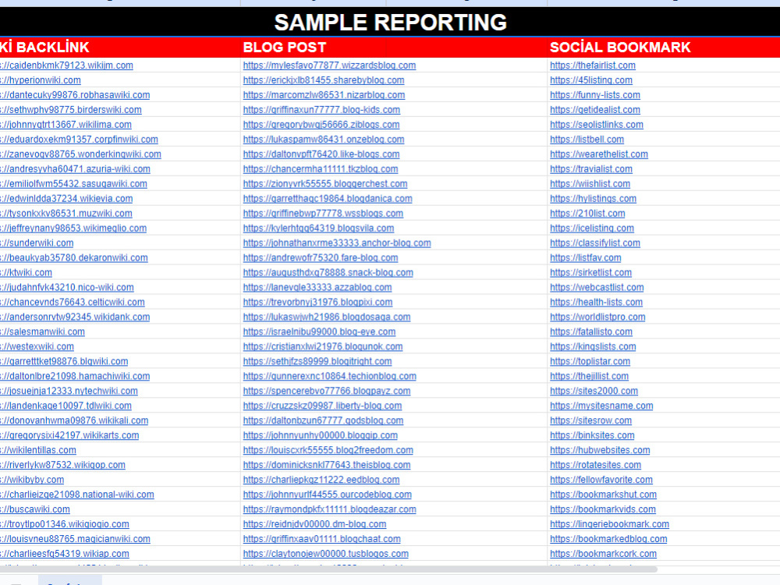
Task: Open the sirketlist.com link
Action: coord(591,272)
